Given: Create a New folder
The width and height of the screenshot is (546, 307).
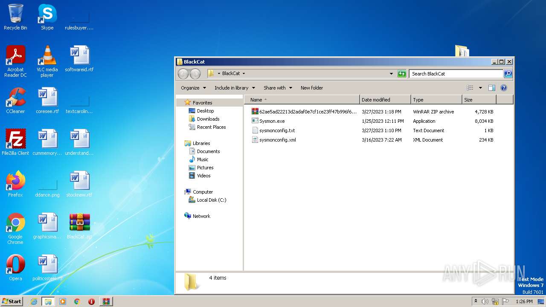Looking at the screenshot, I should tap(312, 88).
